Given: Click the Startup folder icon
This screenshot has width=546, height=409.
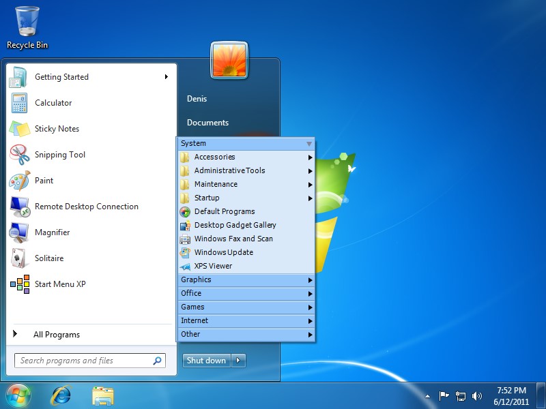Looking at the screenshot, I should 184,198.
